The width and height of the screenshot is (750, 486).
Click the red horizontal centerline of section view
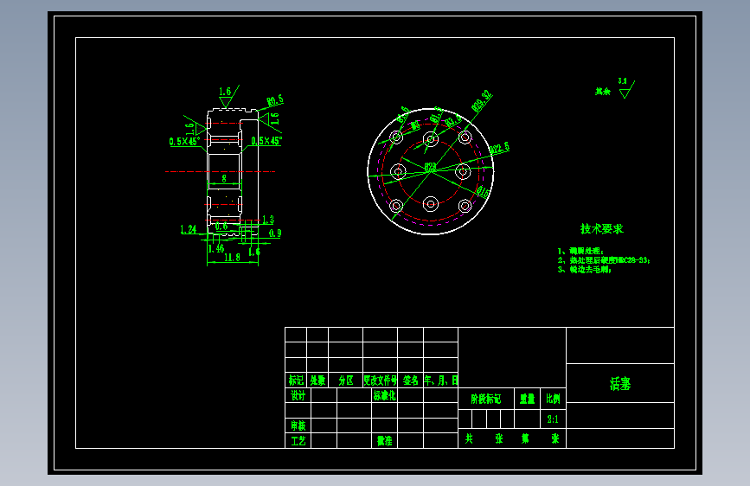(220, 171)
